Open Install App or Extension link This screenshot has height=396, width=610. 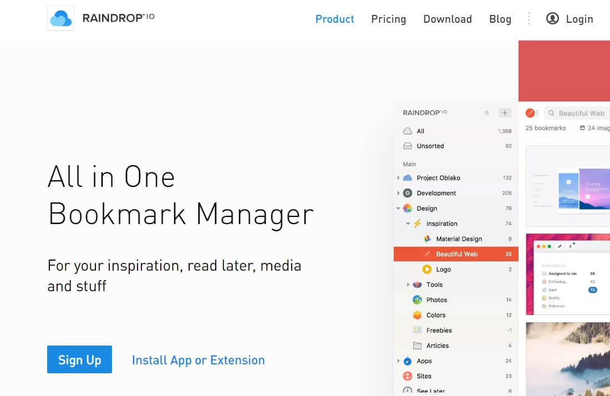coord(199,360)
